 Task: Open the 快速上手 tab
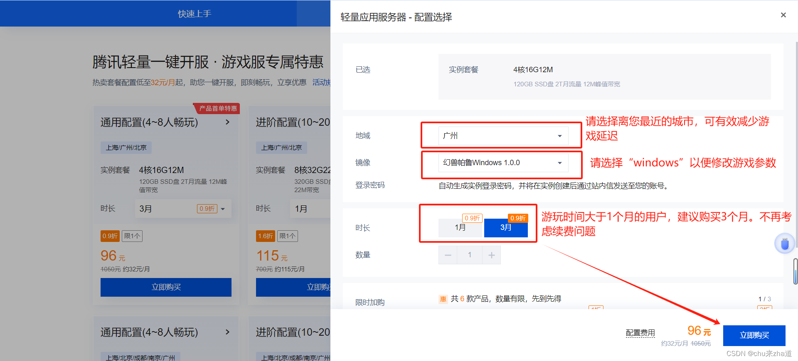tap(195, 14)
